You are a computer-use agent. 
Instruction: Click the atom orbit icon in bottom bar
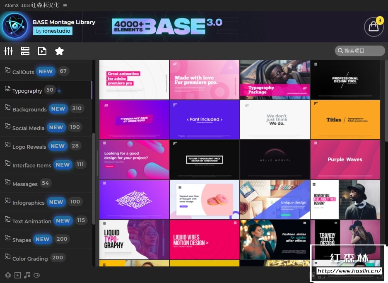coord(8,275)
